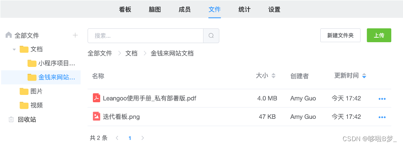Go to 文档 in the breadcrumb
Viewport: 403px width, 146px height.
pos(131,53)
